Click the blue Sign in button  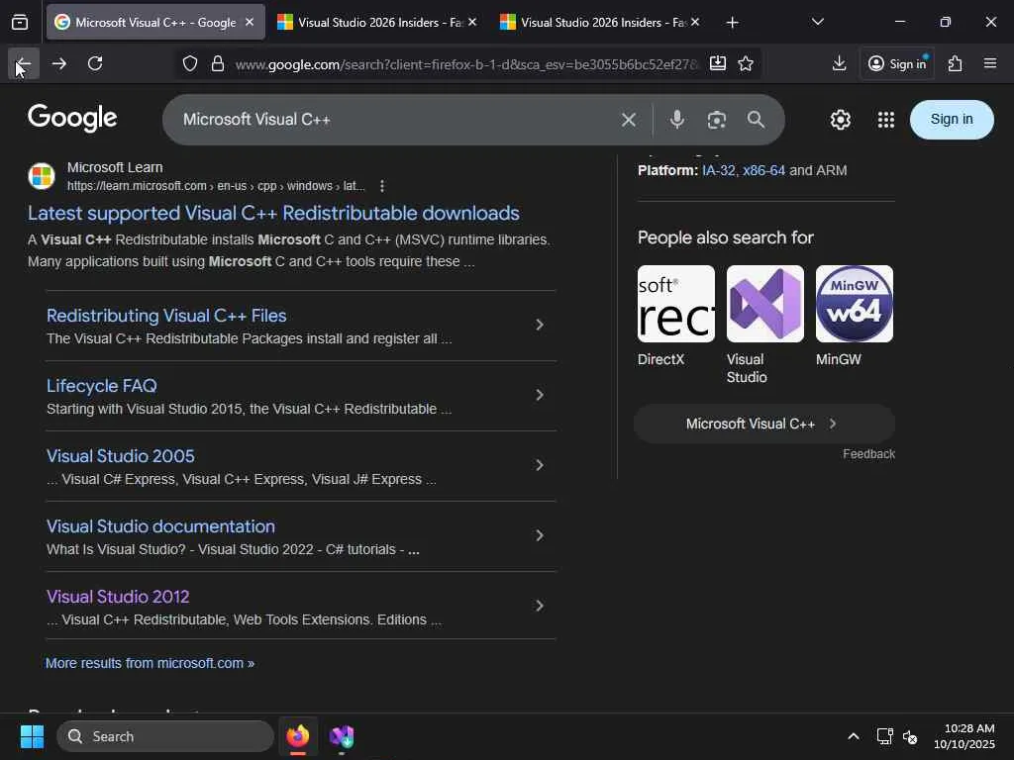point(951,120)
